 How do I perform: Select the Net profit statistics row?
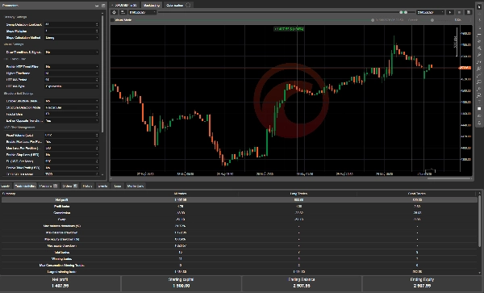coord(240,199)
